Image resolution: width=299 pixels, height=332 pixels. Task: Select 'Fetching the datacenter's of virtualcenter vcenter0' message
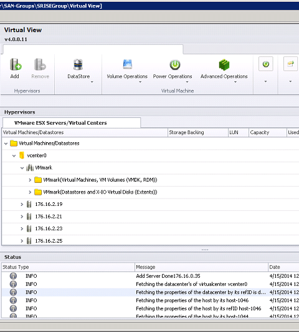[192, 284]
